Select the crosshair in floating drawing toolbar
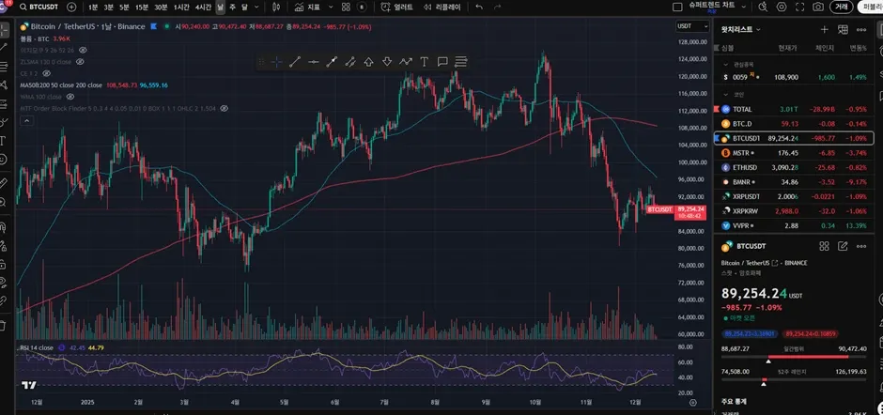The width and height of the screenshot is (883, 415). click(x=276, y=62)
